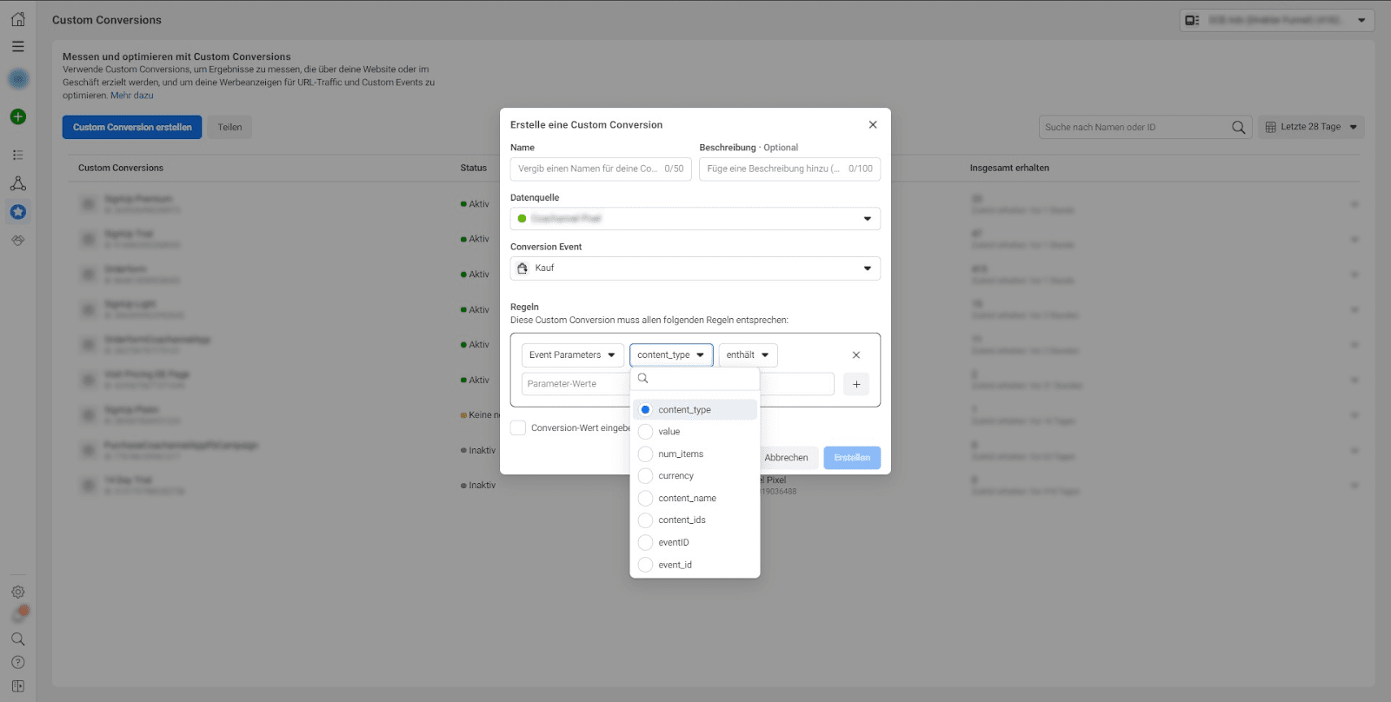Open the enthält operator dropdown
This screenshot has width=1391, height=702.
pyautogui.click(x=748, y=354)
